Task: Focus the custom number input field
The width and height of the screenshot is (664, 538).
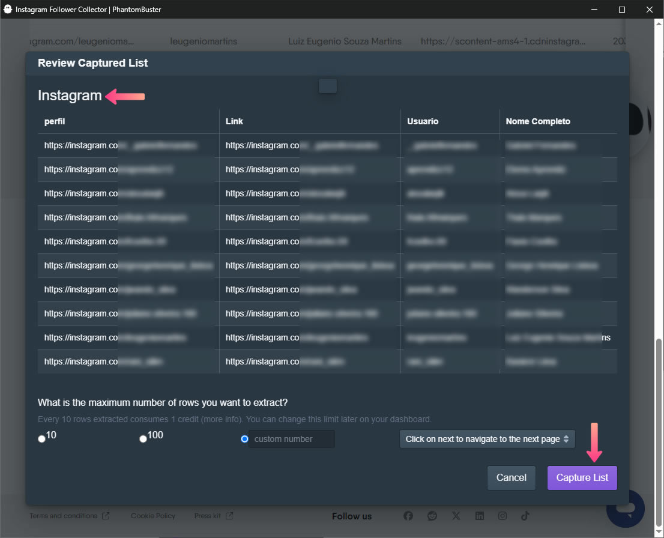Action: 292,439
